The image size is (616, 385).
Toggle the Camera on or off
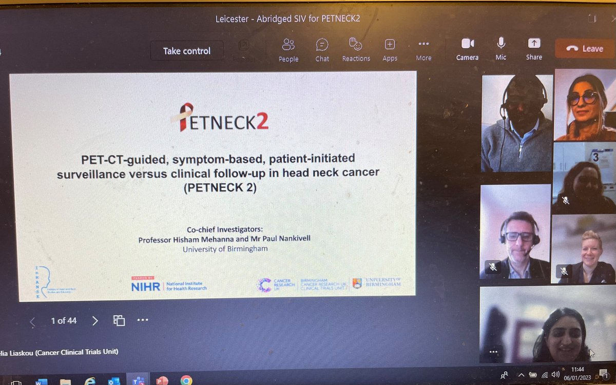(467, 49)
